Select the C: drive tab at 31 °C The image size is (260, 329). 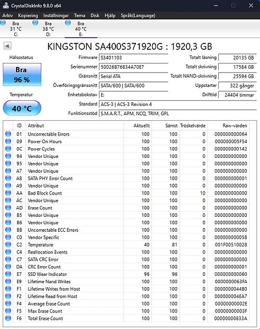[16, 29]
